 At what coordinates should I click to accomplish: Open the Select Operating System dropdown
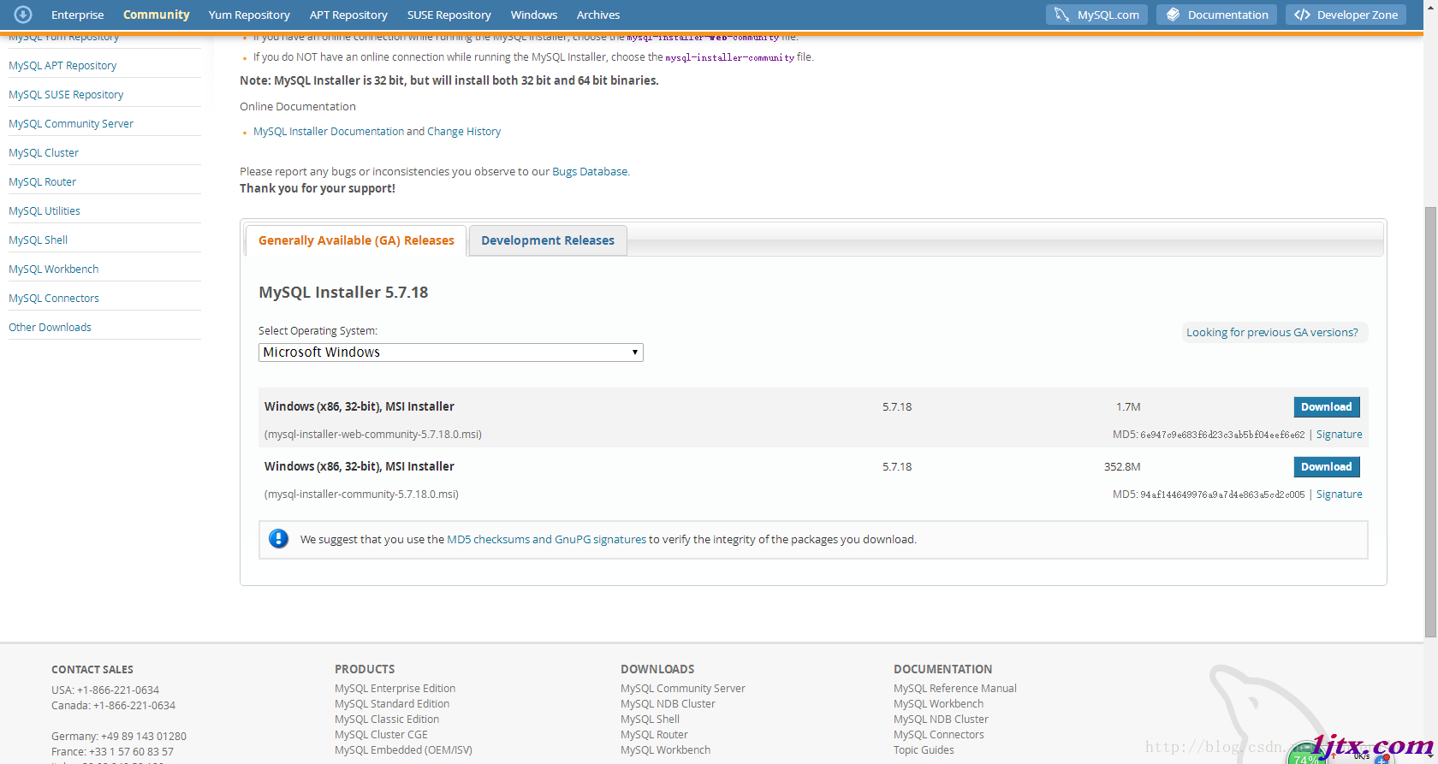tap(451, 352)
